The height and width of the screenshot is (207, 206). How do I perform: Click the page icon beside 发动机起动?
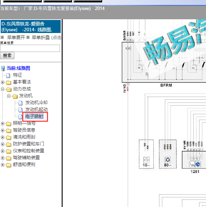21,110
